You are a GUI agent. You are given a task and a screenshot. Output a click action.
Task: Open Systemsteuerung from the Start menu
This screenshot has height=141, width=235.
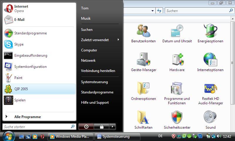pyautogui.click(x=94, y=82)
